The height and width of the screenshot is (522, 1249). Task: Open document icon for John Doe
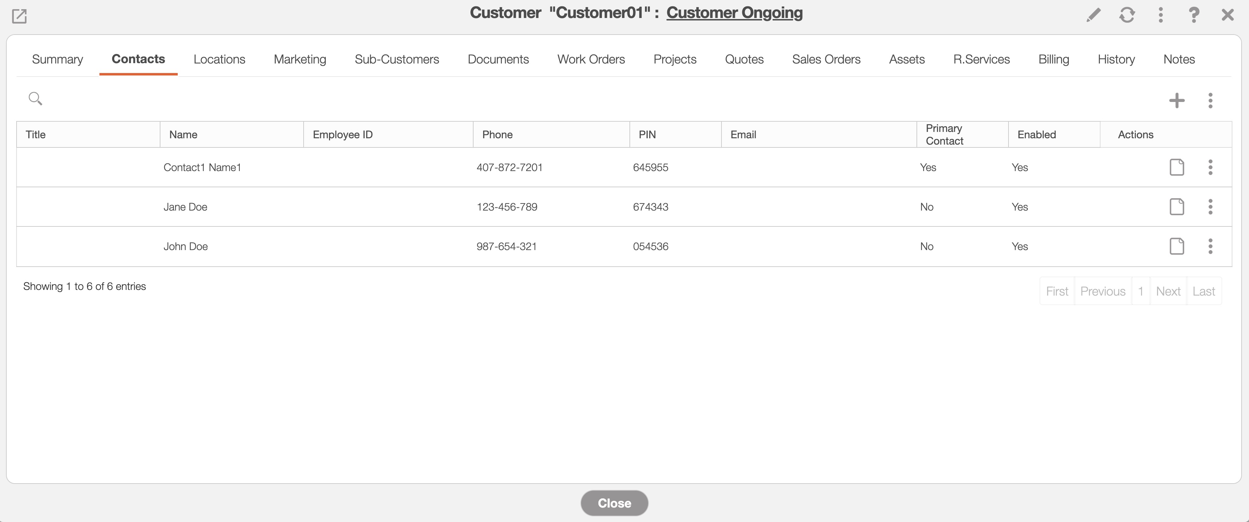coord(1177,247)
